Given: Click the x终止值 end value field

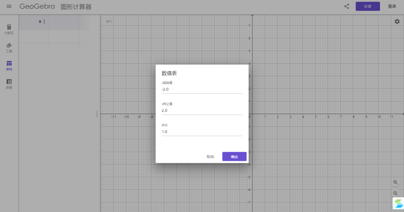Looking at the screenshot, I should coord(202,110).
